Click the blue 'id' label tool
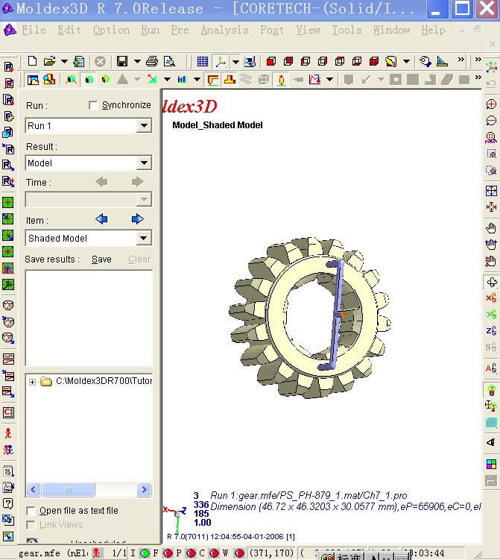Image resolution: width=500 pixels, height=560 pixels. coord(182,79)
